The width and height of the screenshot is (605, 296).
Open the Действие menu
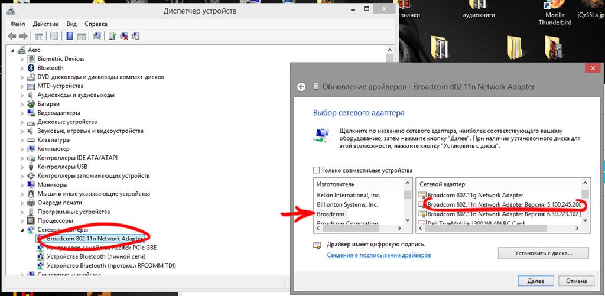pos(45,24)
